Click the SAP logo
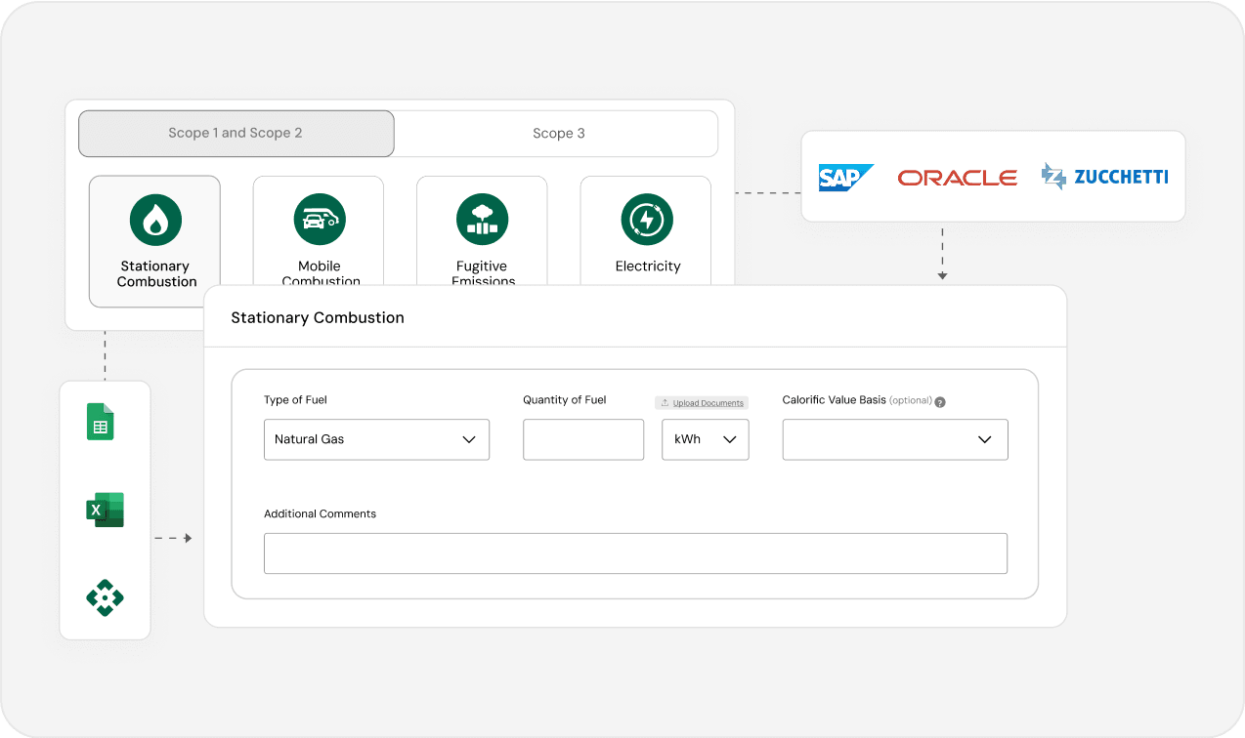Image resolution: width=1245 pixels, height=738 pixels. pyautogui.click(x=845, y=177)
